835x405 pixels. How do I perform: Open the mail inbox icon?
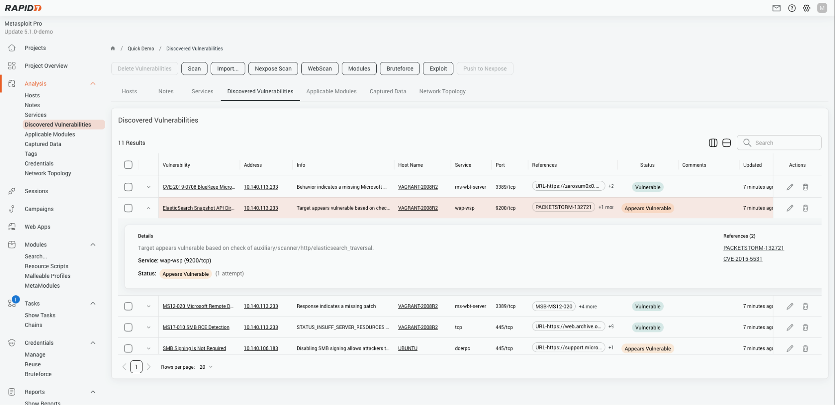point(776,8)
